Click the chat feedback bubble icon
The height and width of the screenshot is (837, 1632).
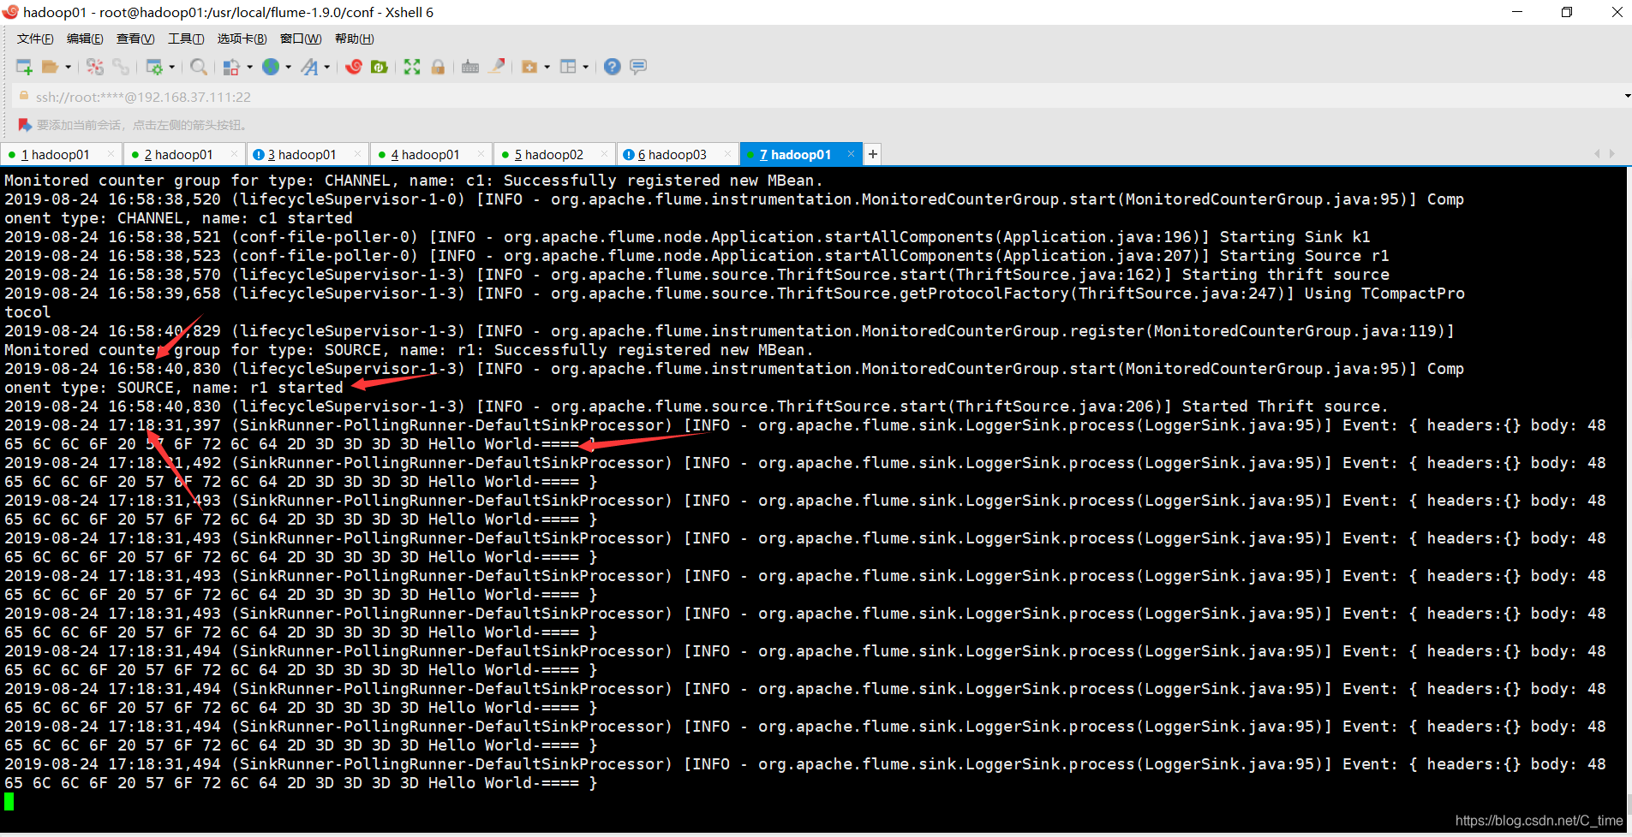(638, 67)
